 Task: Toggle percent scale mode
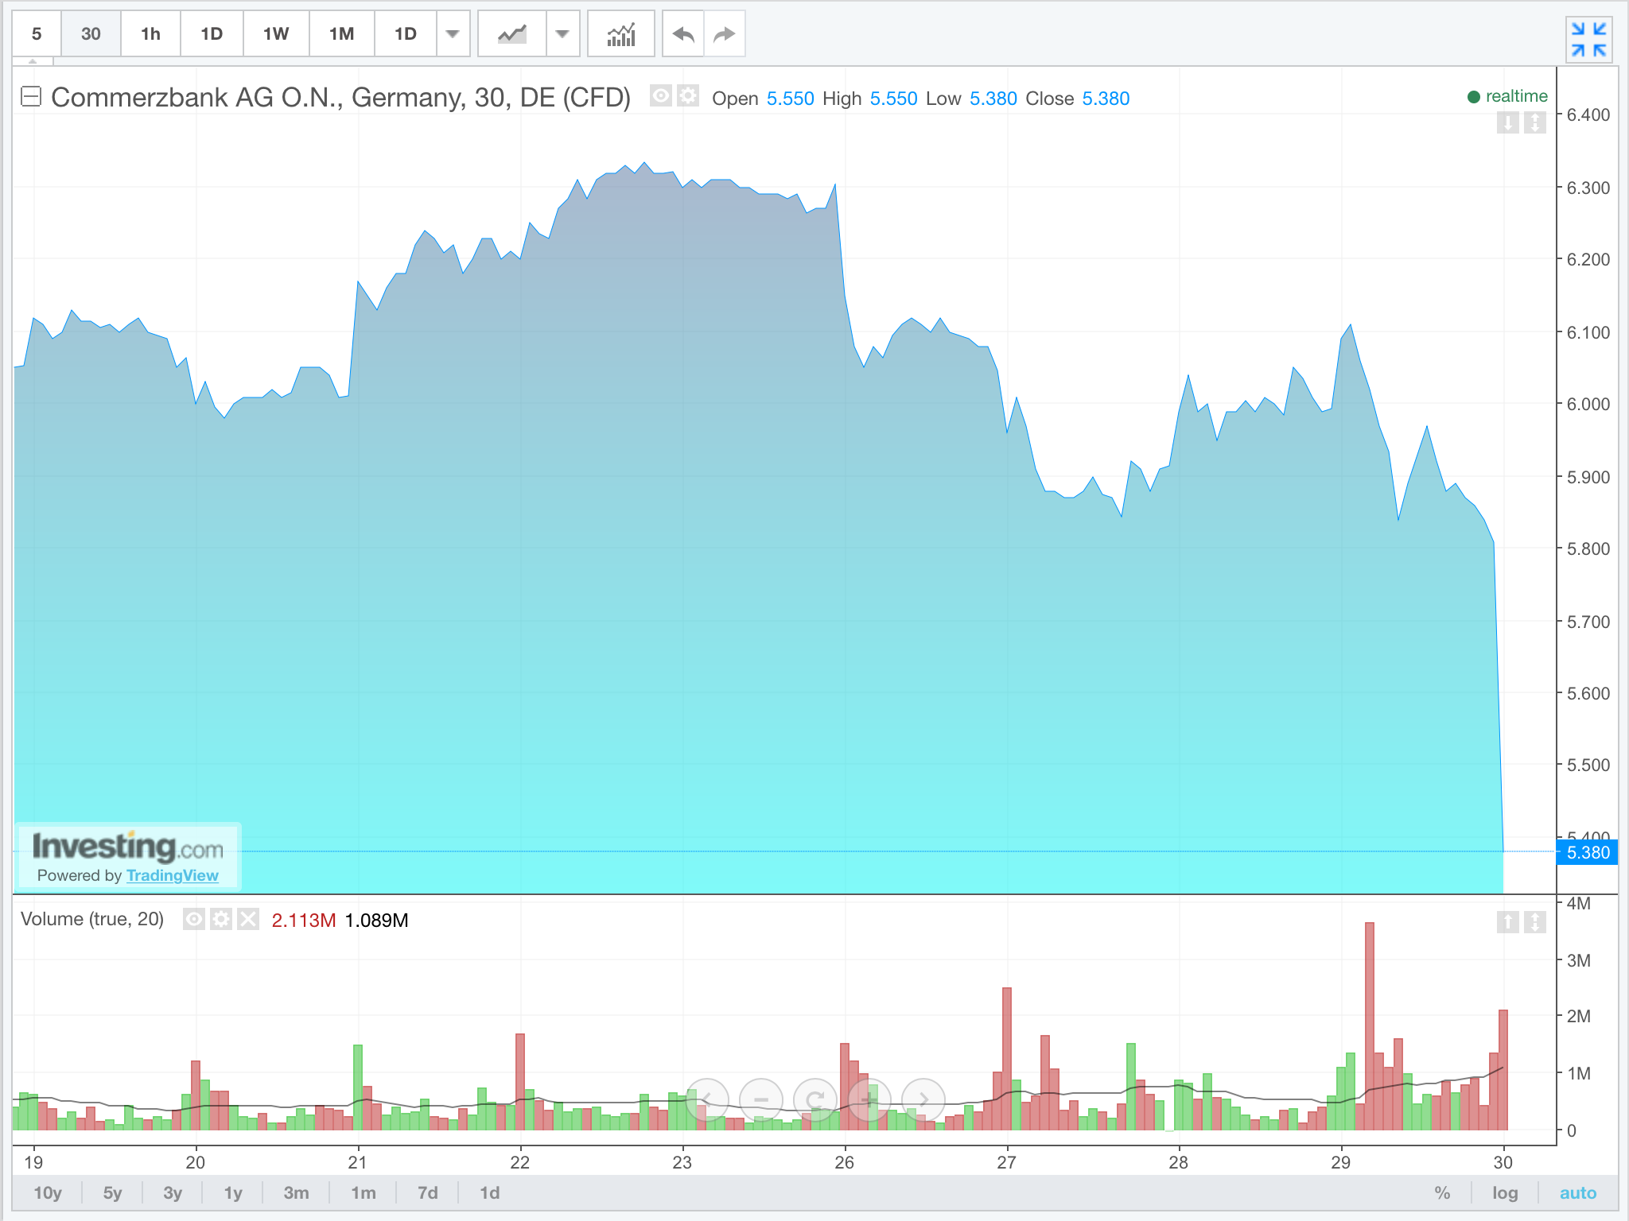click(1442, 1192)
